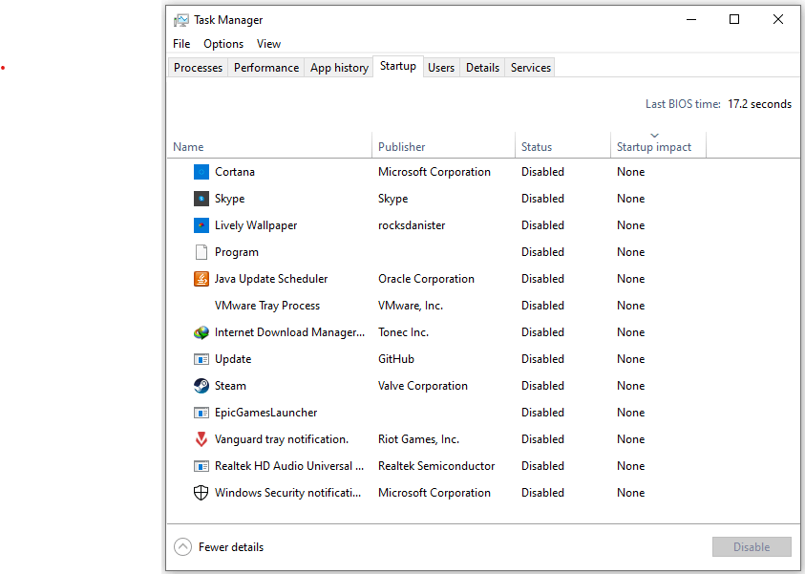Select the Program entry name

click(237, 252)
